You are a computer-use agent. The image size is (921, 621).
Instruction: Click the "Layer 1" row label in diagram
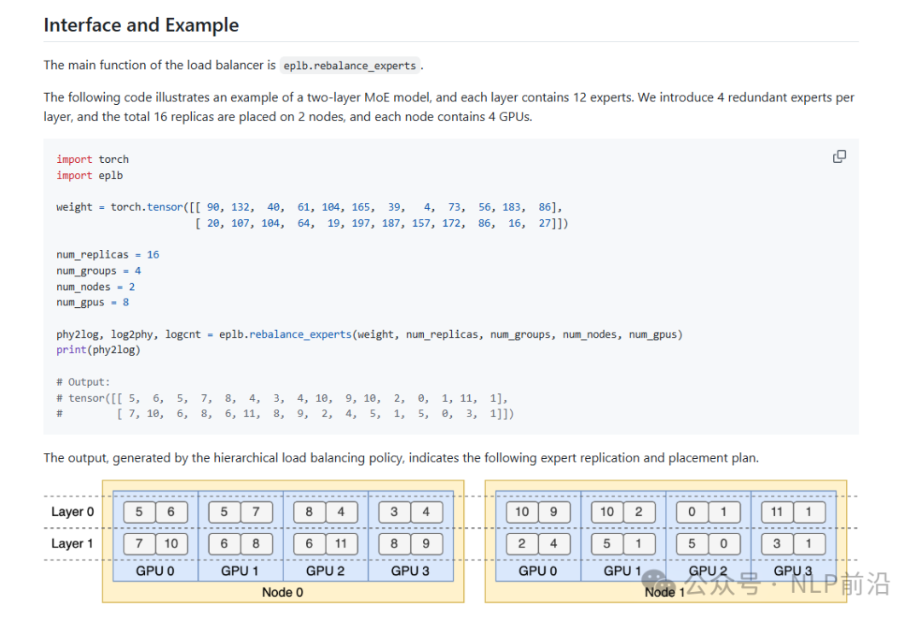click(72, 543)
